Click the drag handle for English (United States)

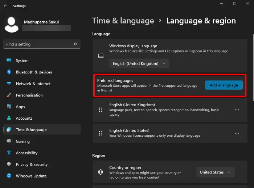coord(101,133)
